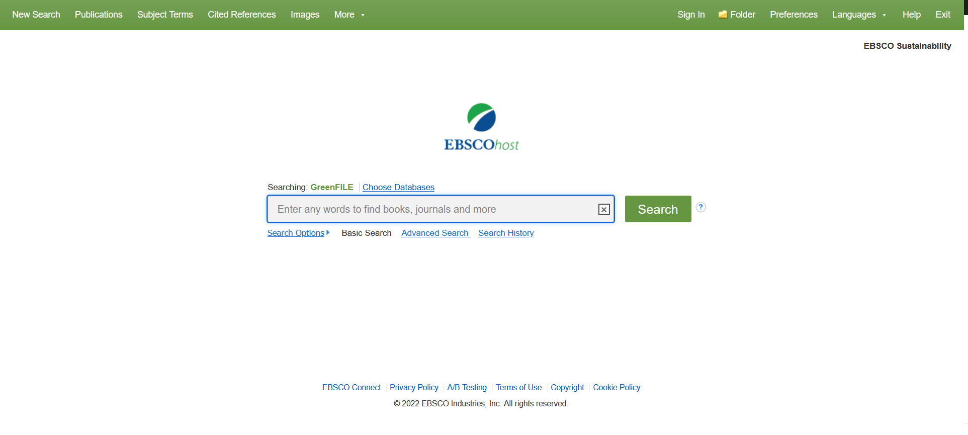Image resolution: width=968 pixels, height=435 pixels.
Task: Click the green Search button
Action: 658,209
